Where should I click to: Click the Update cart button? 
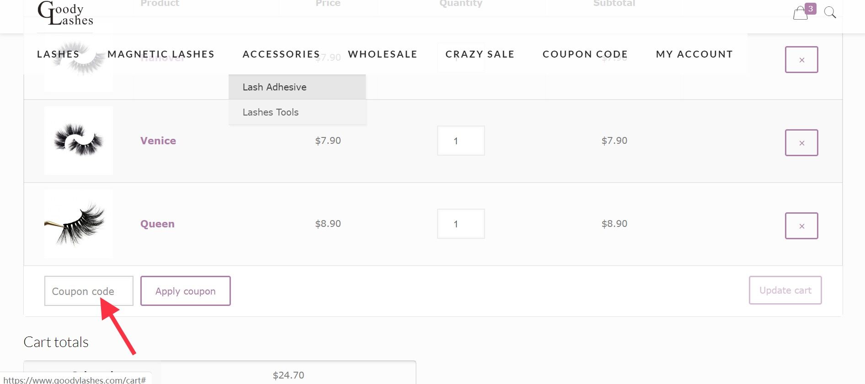(785, 290)
